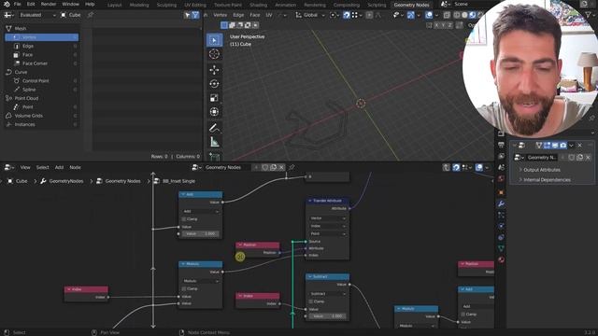Open the node editor Add menu

click(59, 167)
